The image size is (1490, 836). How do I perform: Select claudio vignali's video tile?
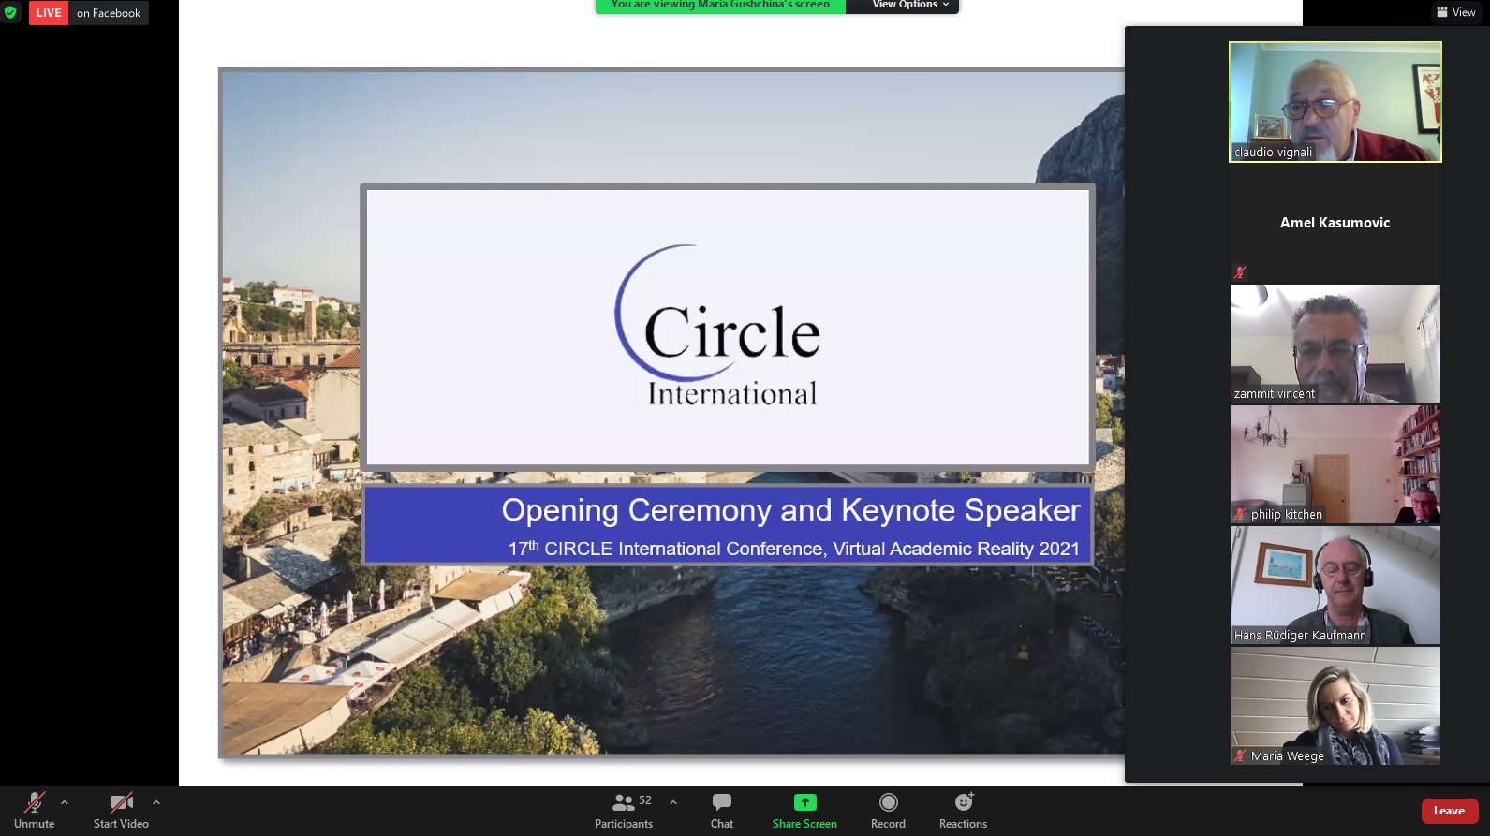tap(1335, 102)
